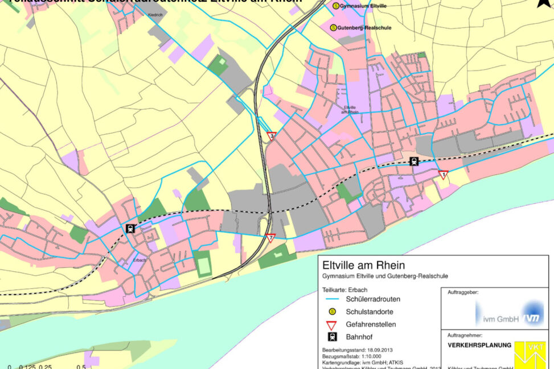Click the Schulstandorte legend symbol
Screen dimensions: 554x369
tap(333, 312)
